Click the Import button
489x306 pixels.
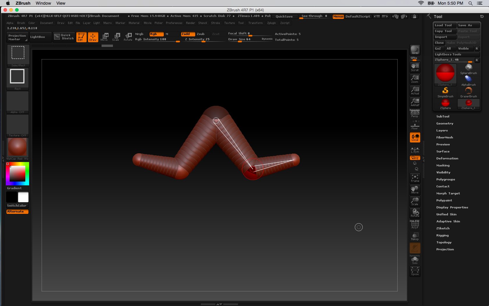coord(445,37)
